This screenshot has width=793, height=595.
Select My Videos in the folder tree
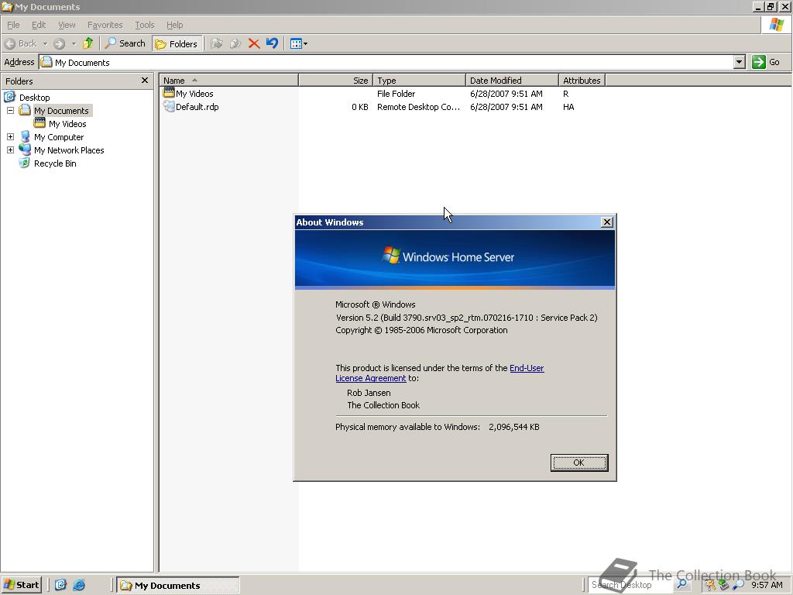(x=67, y=123)
